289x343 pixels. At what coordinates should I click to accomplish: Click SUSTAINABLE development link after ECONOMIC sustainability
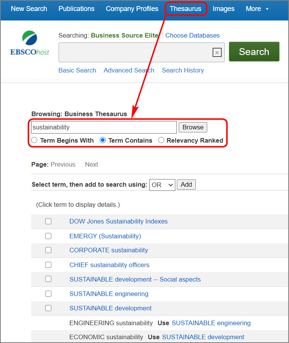[203, 337]
